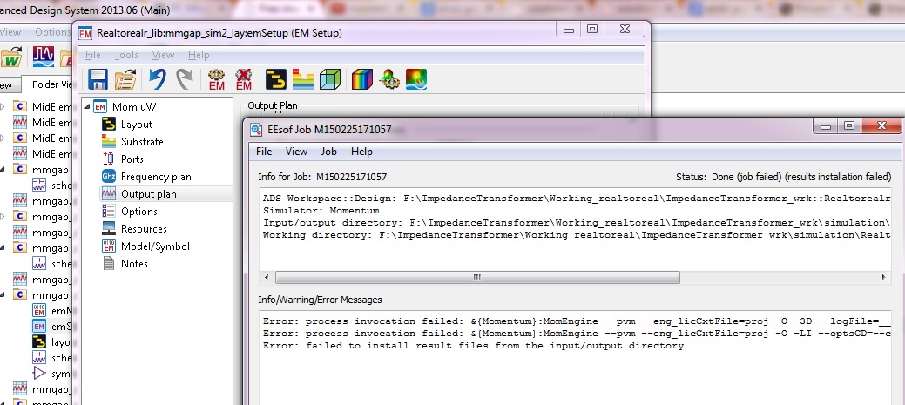Open the substrate editor toolbar icon
The image size is (905, 405).
click(303, 79)
